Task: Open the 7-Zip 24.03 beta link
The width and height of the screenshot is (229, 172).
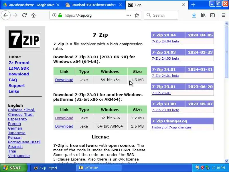Action: tap(165, 58)
